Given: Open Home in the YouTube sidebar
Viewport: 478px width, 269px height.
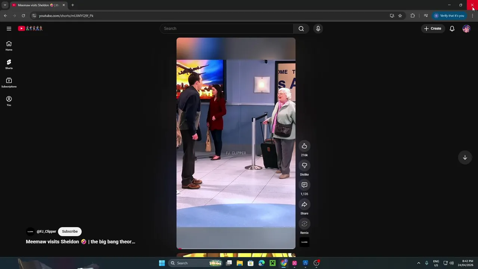Looking at the screenshot, I should click(9, 46).
